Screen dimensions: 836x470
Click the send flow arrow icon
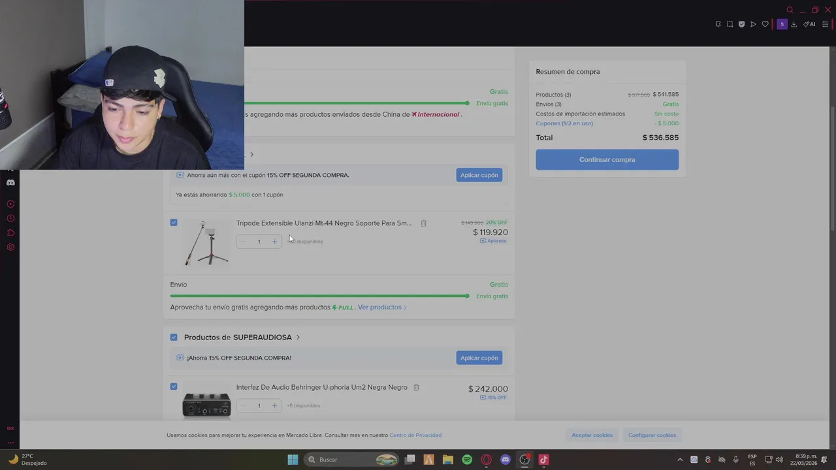click(x=753, y=24)
